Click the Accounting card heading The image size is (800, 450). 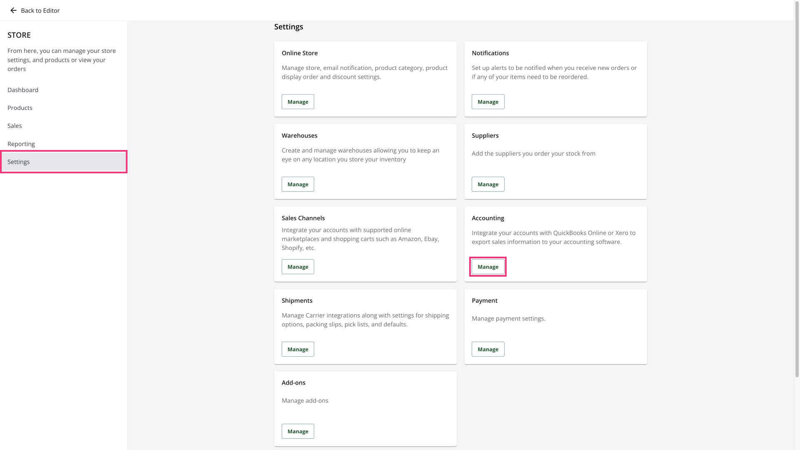(487, 218)
